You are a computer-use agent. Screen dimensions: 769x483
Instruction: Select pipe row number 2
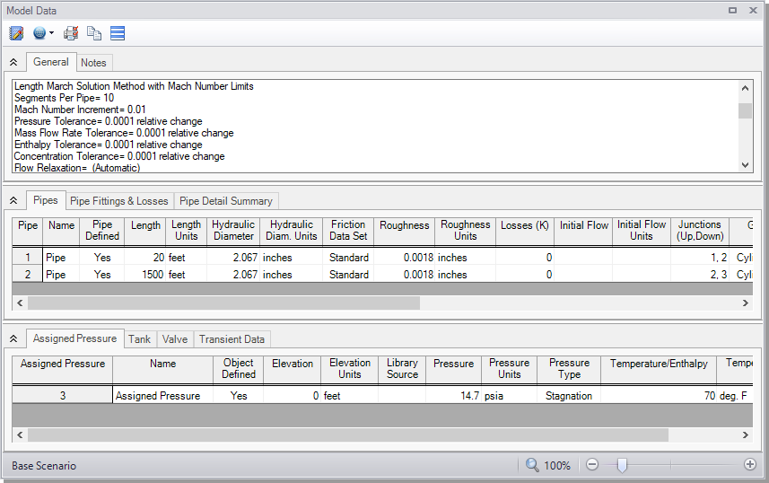(28, 275)
